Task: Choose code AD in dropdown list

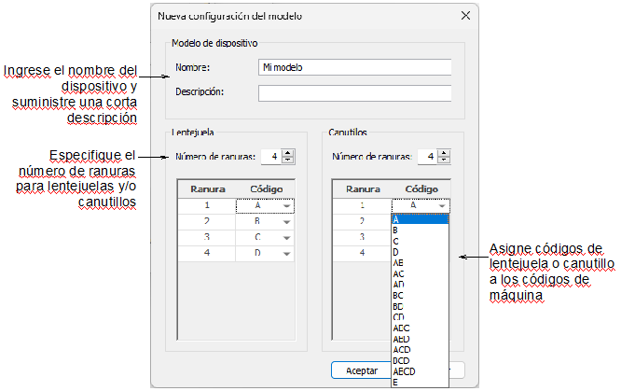Action: coord(420,285)
